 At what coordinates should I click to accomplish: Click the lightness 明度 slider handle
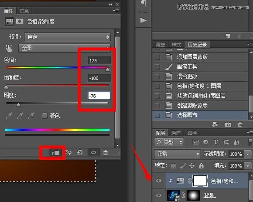[x=19, y=105]
